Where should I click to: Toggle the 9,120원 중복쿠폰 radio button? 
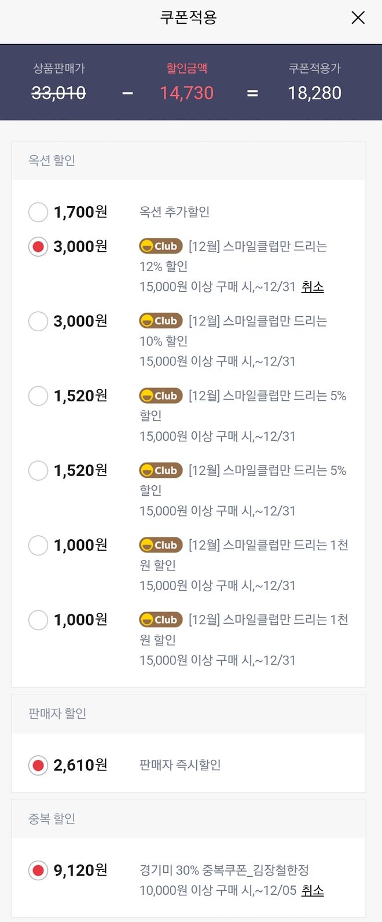38,870
